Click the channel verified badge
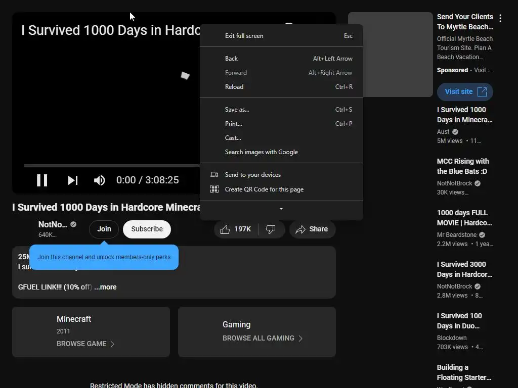The image size is (518, 388). tap(73, 224)
